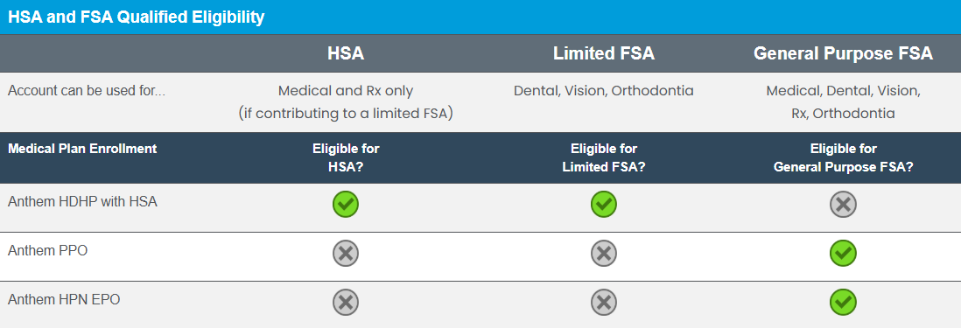Click green checkmark for Anthem PPO General FSA
This screenshot has width=961, height=328.
[x=844, y=254]
